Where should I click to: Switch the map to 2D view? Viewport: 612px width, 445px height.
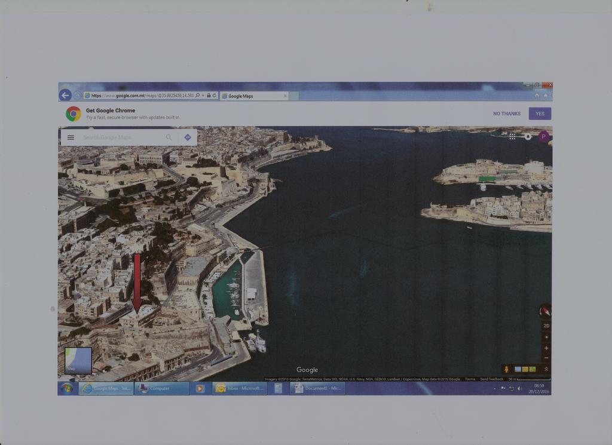click(x=546, y=326)
